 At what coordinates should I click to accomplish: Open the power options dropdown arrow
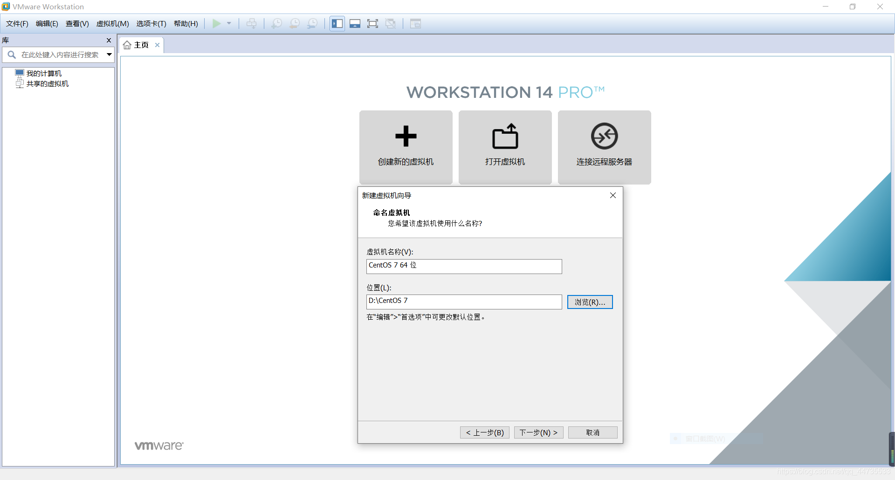pyautogui.click(x=229, y=24)
